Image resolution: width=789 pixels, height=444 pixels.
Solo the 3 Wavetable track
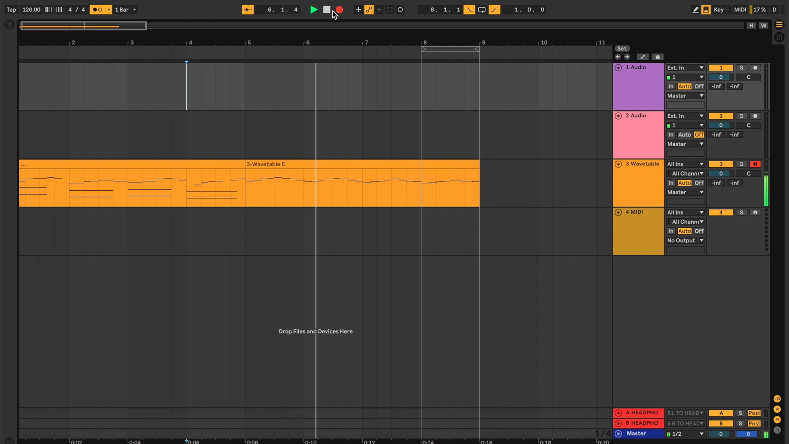coord(741,164)
